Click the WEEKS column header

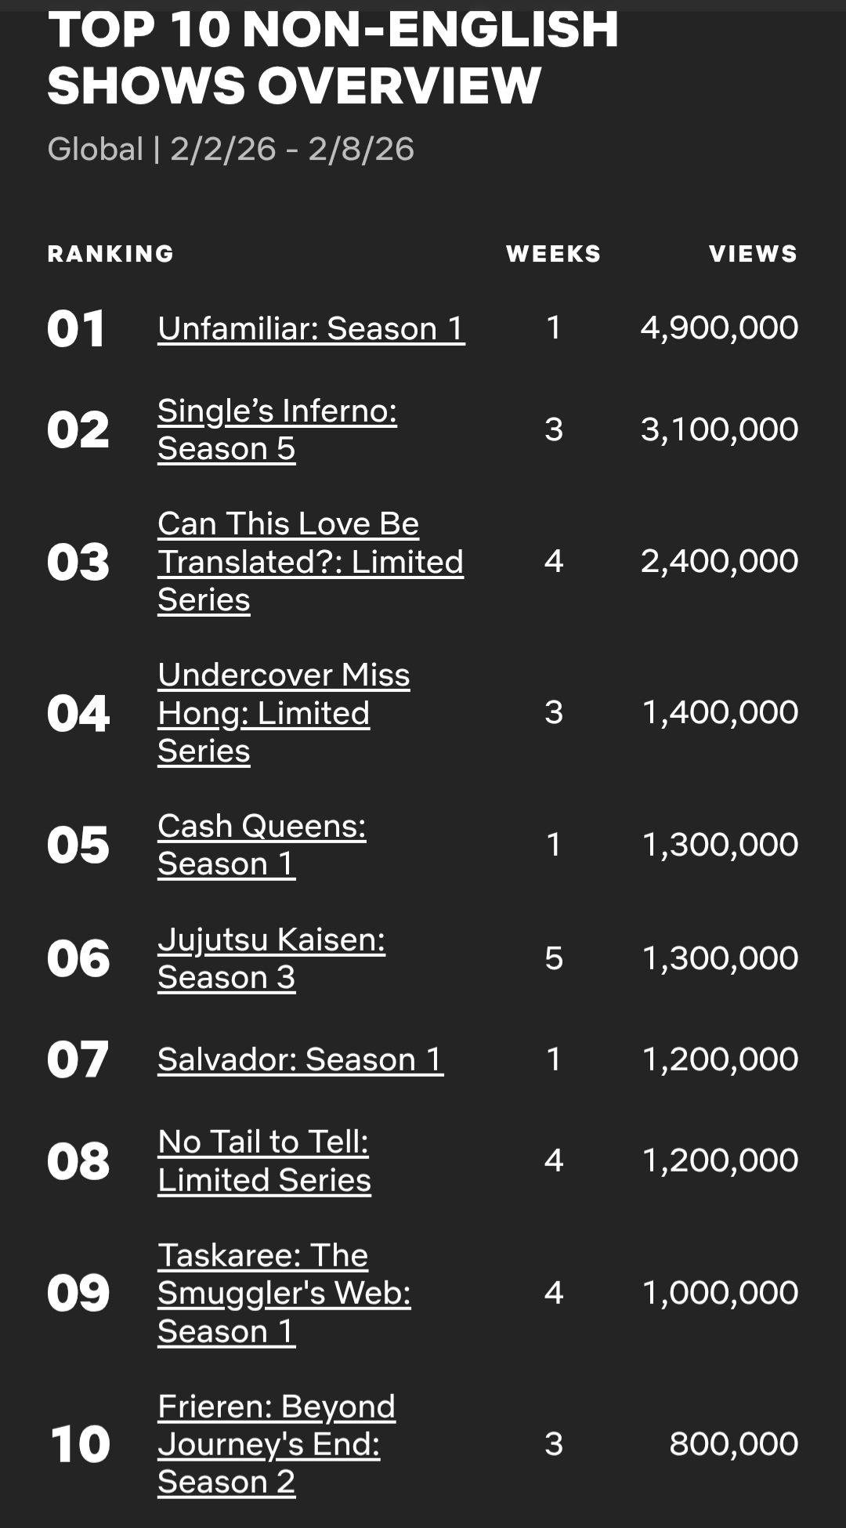554,254
